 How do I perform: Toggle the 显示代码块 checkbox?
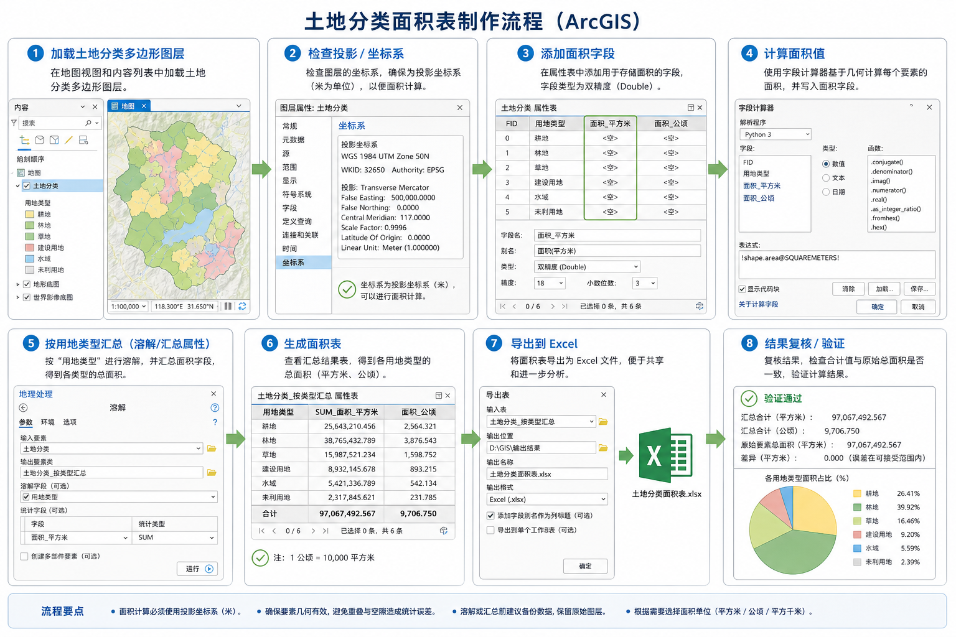coord(742,289)
